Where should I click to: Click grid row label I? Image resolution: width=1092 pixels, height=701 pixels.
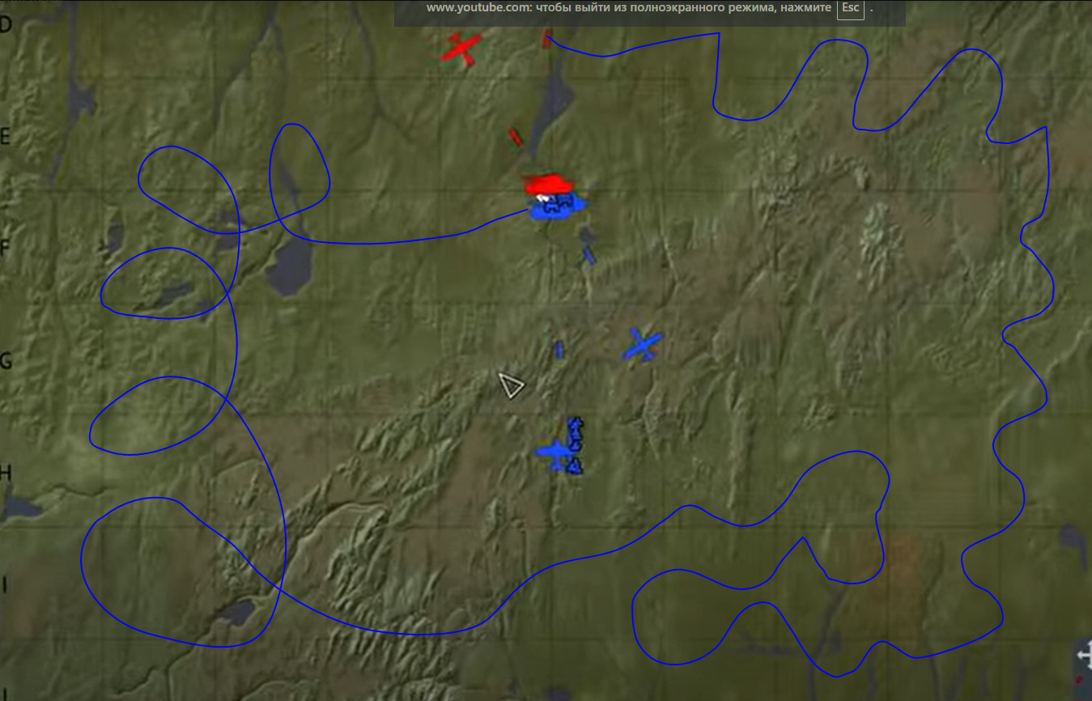pyautogui.click(x=5, y=584)
